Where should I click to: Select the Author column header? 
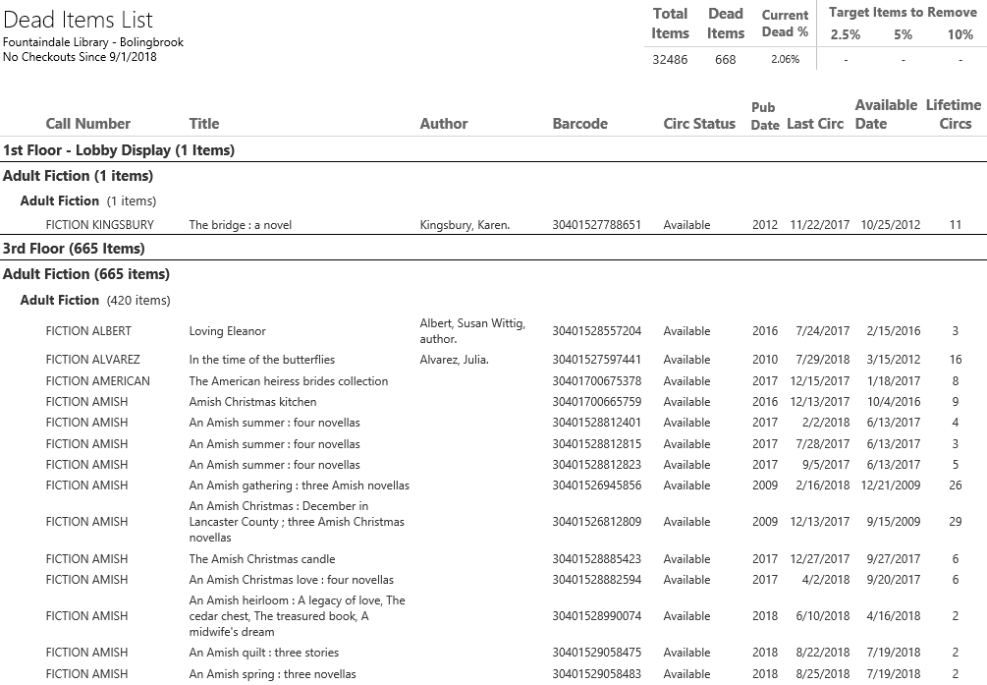click(443, 124)
